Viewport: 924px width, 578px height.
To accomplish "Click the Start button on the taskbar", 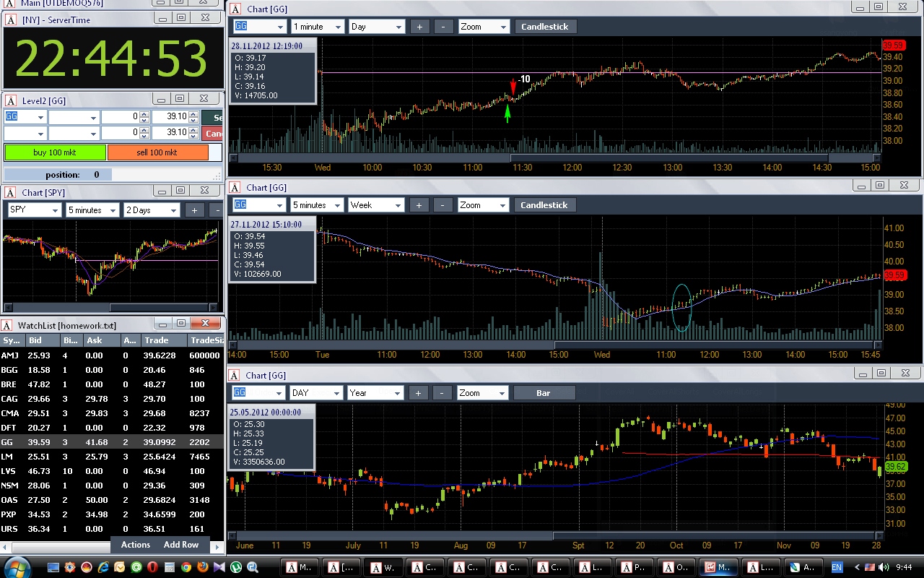I will [x=17, y=567].
